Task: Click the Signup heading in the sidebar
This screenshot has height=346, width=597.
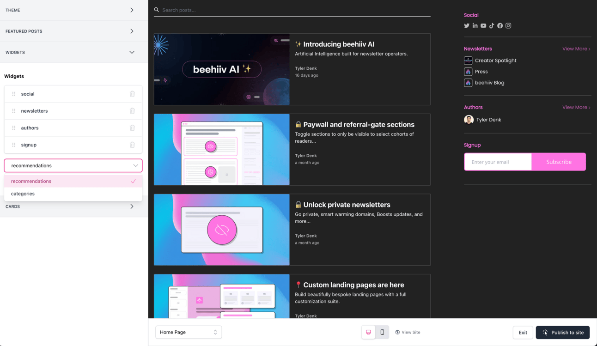Action: tap(472, 145)
